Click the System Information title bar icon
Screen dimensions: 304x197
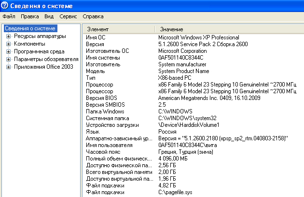pos(5,5)
